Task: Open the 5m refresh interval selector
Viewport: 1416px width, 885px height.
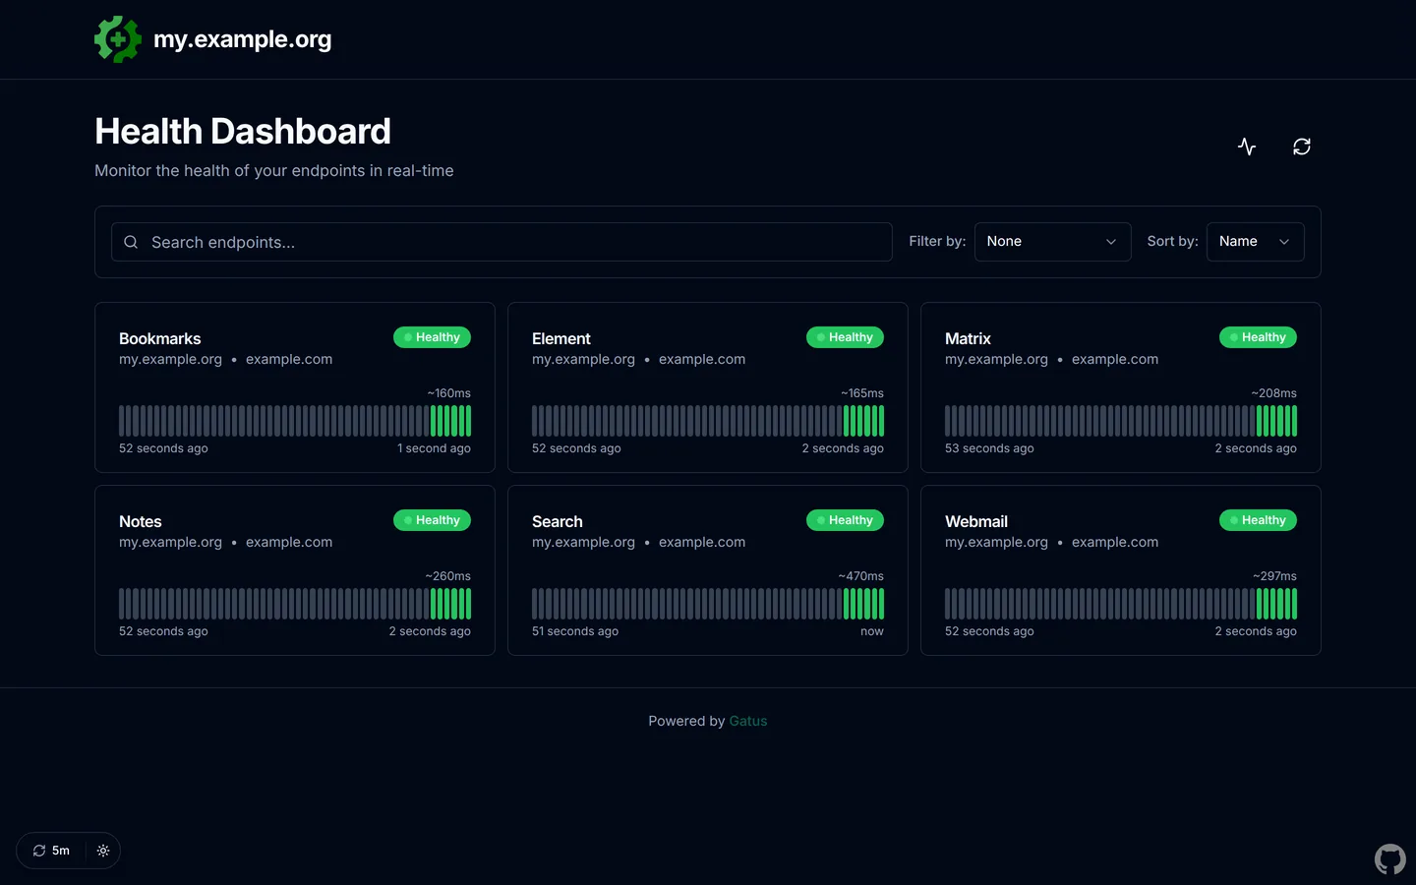Action: click(51, 851)
